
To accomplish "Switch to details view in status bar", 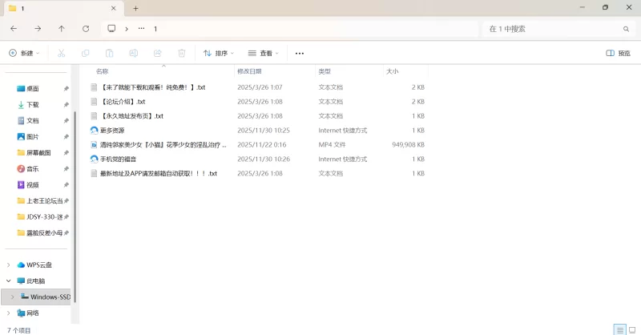I will point(619,329).
